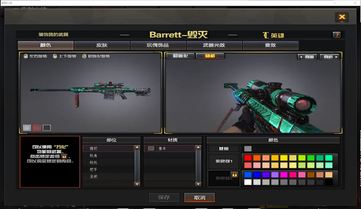Click the 基础 color row label

coord(224,148)
